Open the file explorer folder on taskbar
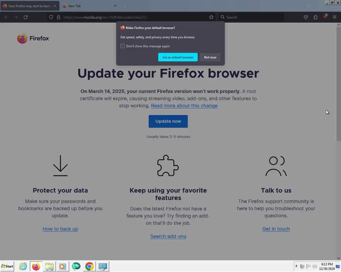This screenshot has height=272, width=341. (x=49, y=266)
